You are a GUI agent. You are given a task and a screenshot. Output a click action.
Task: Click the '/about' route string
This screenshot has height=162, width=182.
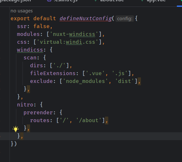(89, 121)
